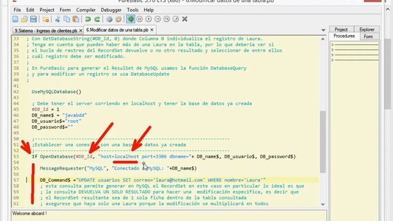This screenshot has height=221, width=393.
Task: Open the Tools menu
Action: click(133, 10)
